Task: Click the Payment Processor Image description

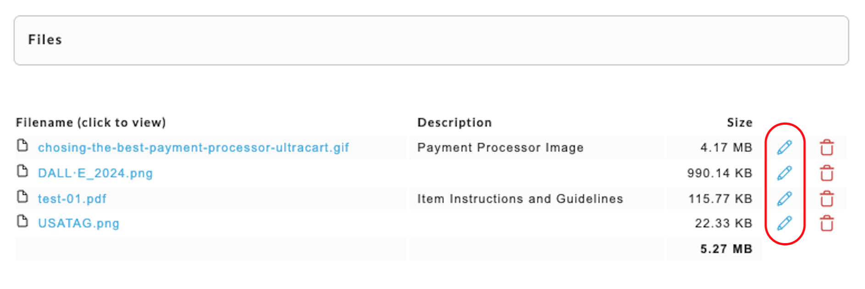Action: pyautogui.click(x=500, y=148)
